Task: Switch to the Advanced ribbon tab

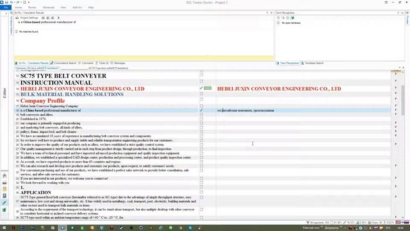Action: coord(49,7)
